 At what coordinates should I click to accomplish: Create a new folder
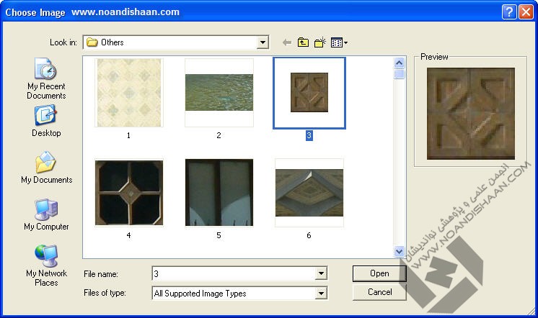pos(320,42)
